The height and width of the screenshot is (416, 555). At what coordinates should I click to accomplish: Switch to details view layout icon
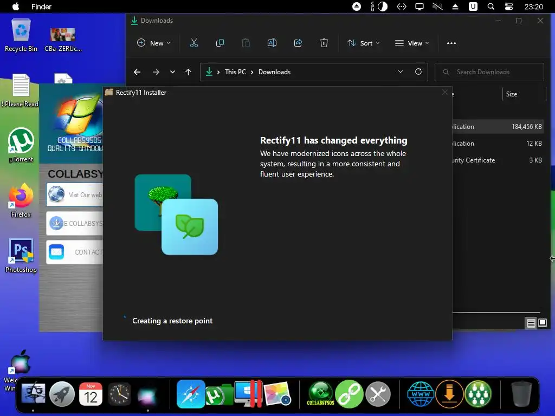click(x=531, y=323)
